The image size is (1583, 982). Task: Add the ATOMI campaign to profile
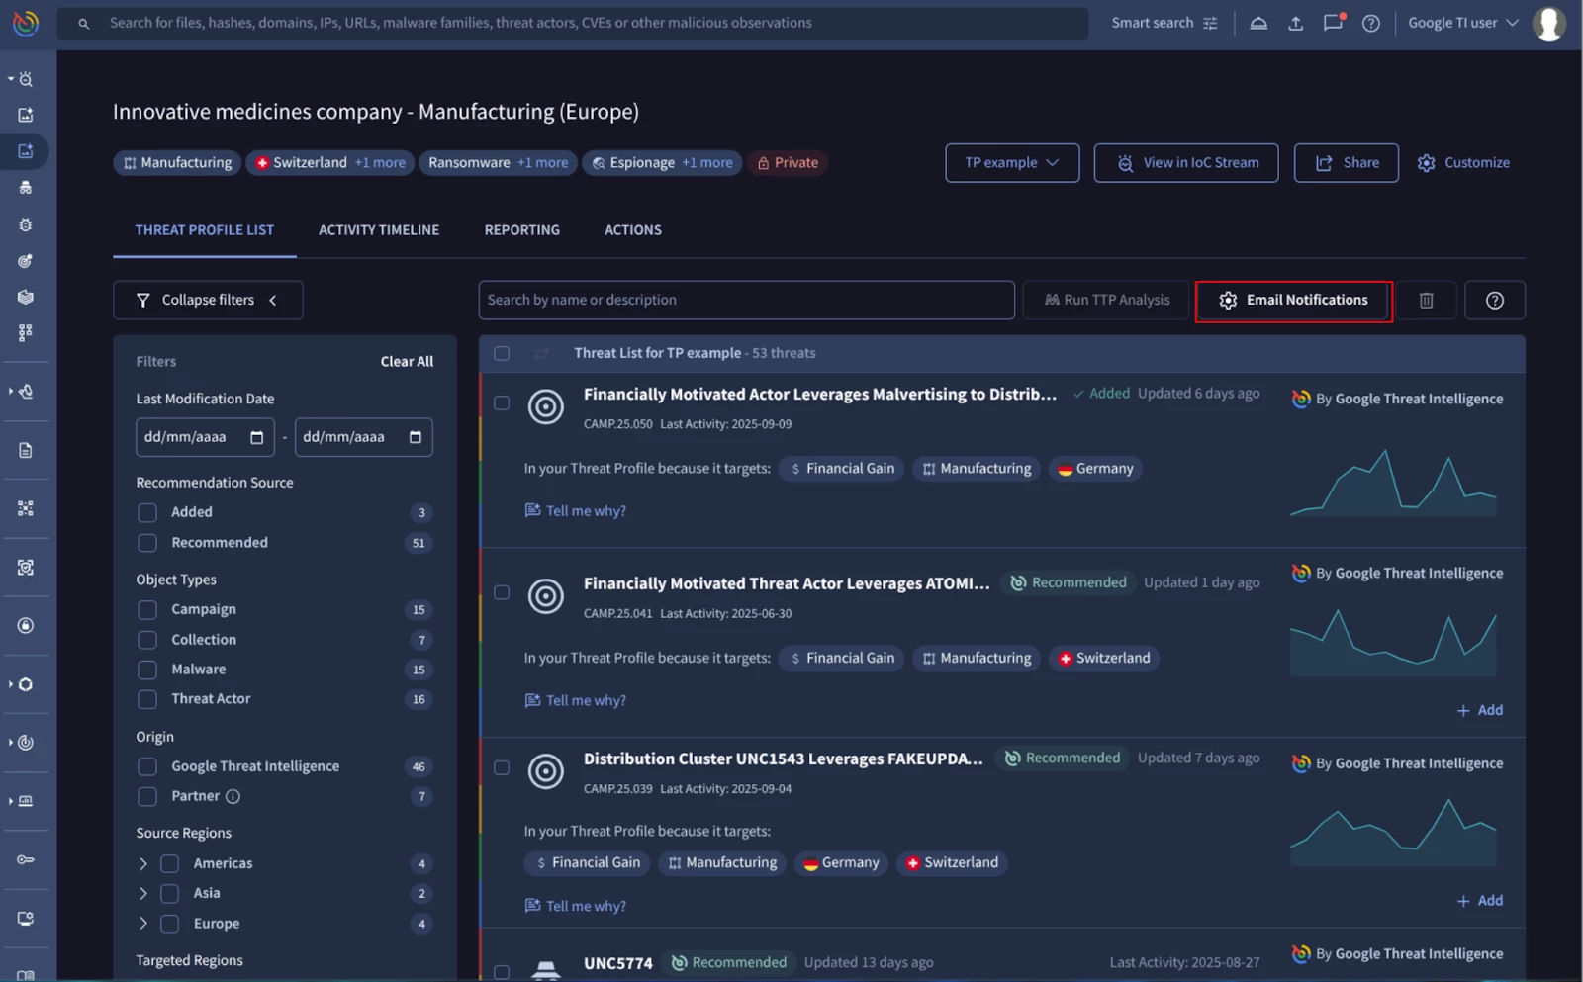click(x=1479, y=710)
